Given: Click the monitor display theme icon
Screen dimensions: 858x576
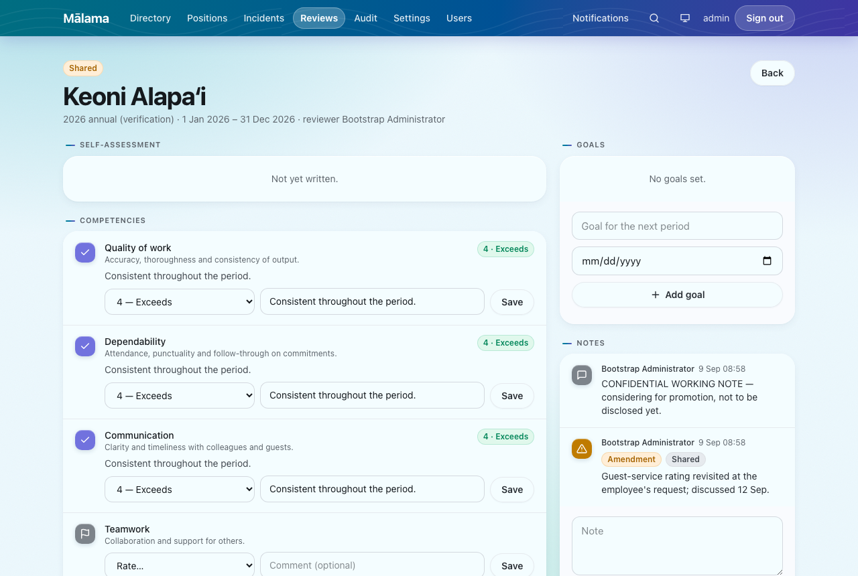Looking at the screenshot, I should tap(685, 18).
